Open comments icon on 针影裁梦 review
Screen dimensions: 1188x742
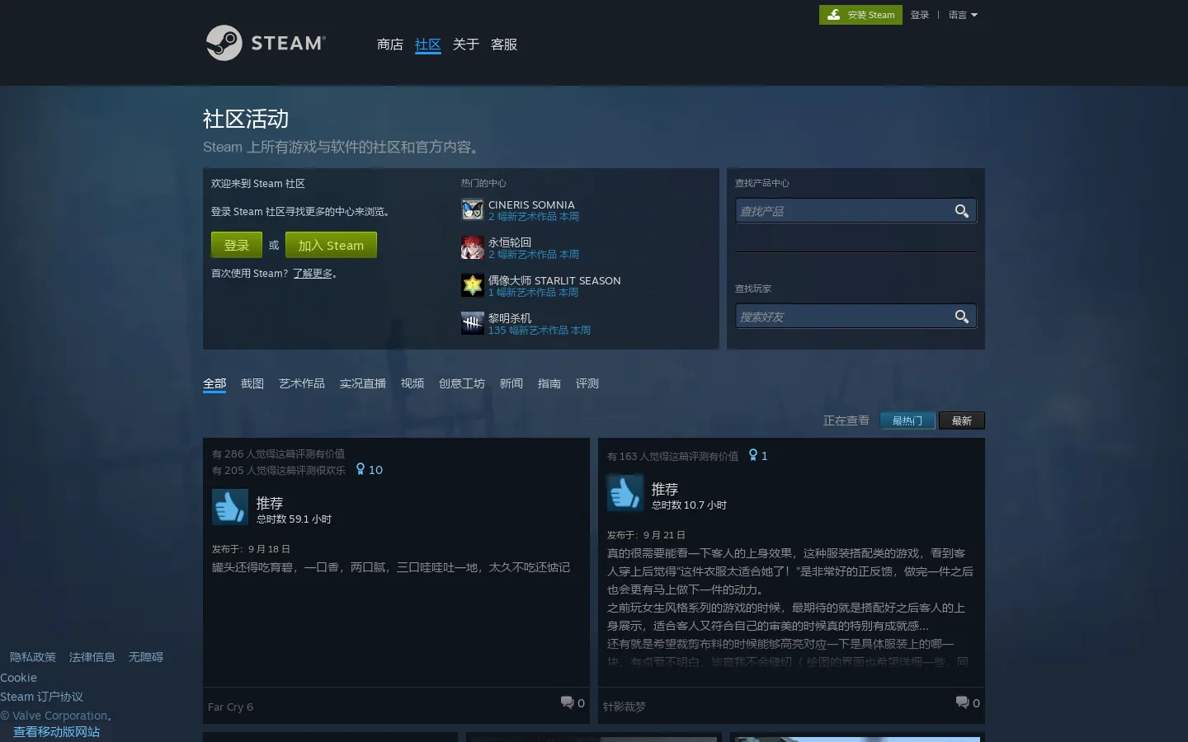[962, 702]
